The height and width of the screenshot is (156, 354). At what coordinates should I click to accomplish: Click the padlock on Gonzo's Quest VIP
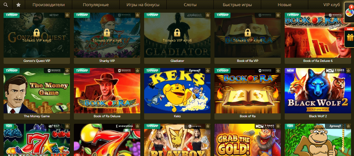pos(37,33)
